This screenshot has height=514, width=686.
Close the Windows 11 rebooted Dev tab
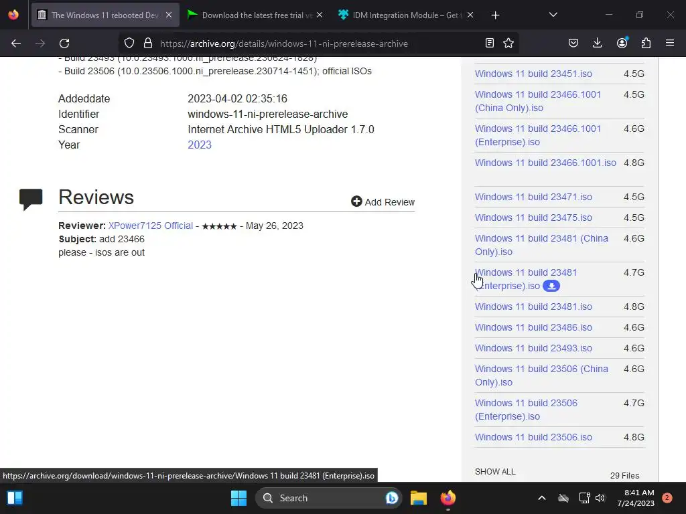click(x=169, y=15)
